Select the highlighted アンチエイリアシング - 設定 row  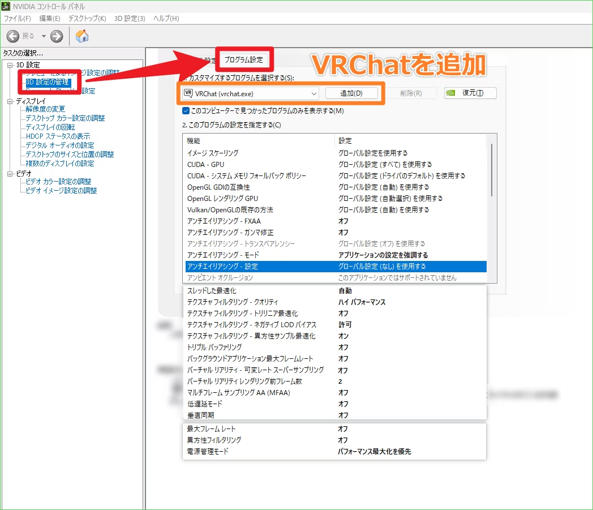pos(336,267)
